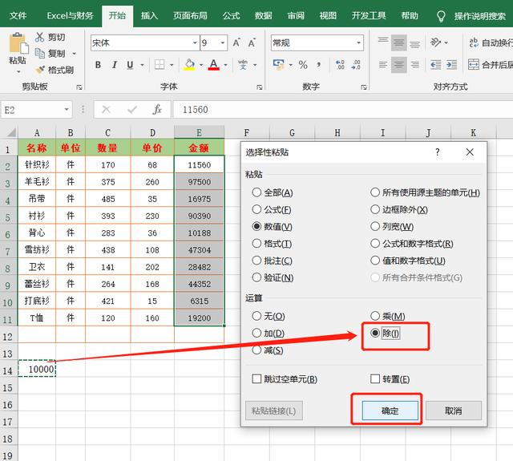Click the Borders icon
This screenshot has height=461, width=513.
(160, 65)
